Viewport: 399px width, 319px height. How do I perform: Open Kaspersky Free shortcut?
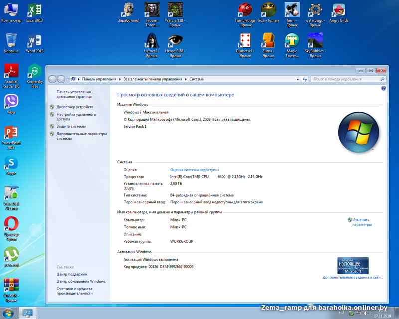pos(35,76)
